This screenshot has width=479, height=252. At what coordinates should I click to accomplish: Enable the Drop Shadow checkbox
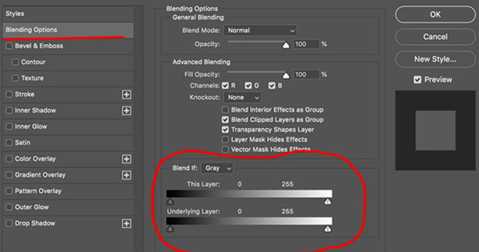coord(9,223)
